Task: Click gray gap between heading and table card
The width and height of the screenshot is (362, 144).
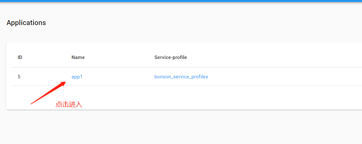Action: pos(181,36)
